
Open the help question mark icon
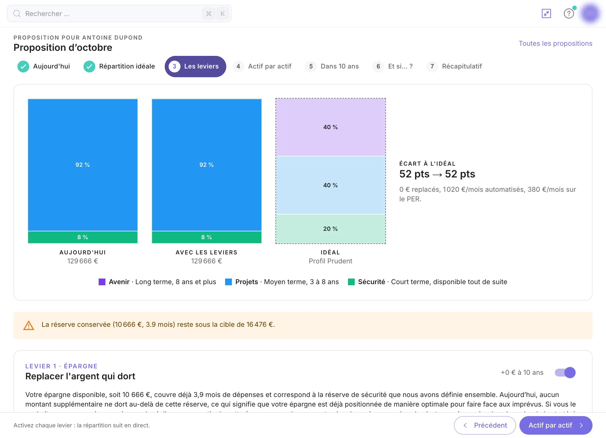(569, 13)
